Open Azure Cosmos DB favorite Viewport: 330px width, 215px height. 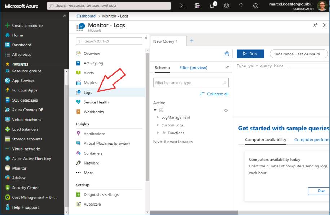(x=24, y=110)
